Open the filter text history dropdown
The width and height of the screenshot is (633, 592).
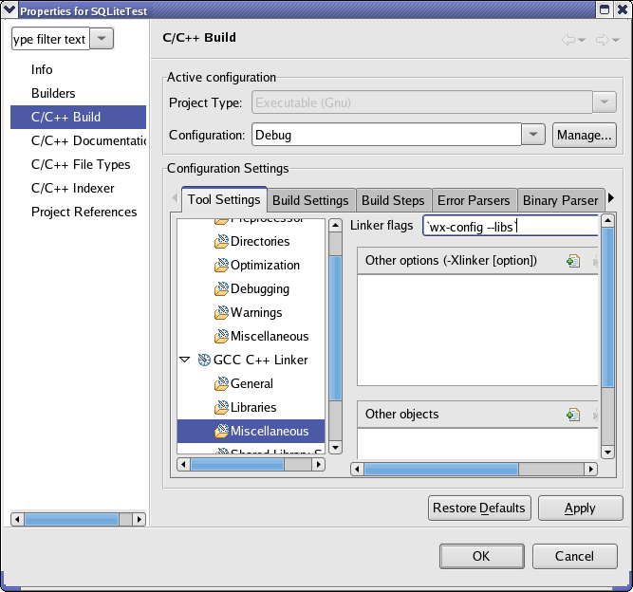click(102, 39)
